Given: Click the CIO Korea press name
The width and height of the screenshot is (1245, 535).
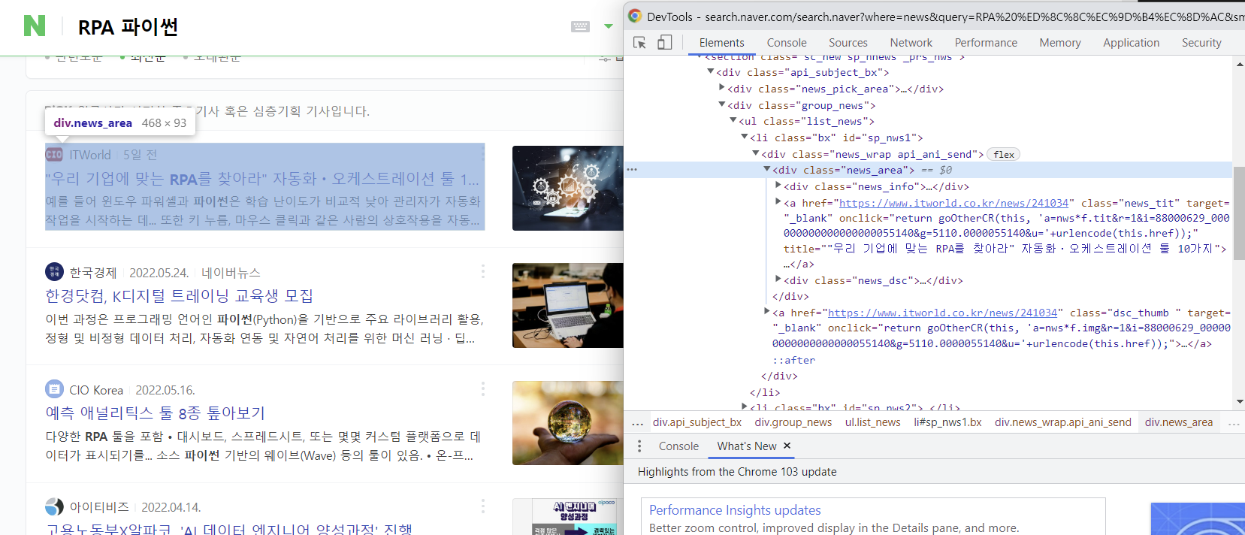Looking at the screenshot, I should coord(96,390).
